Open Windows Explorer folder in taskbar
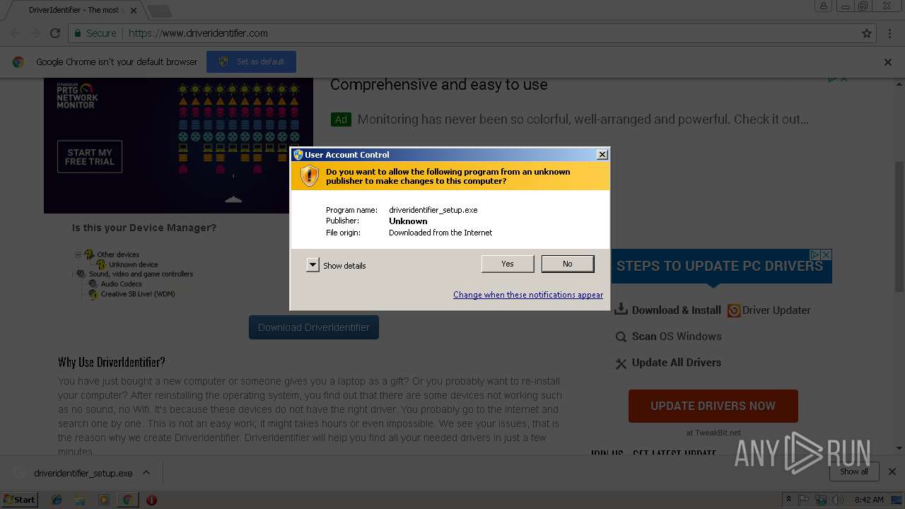Viewport: 905px width, 509px height. click(x=80, y=500)
